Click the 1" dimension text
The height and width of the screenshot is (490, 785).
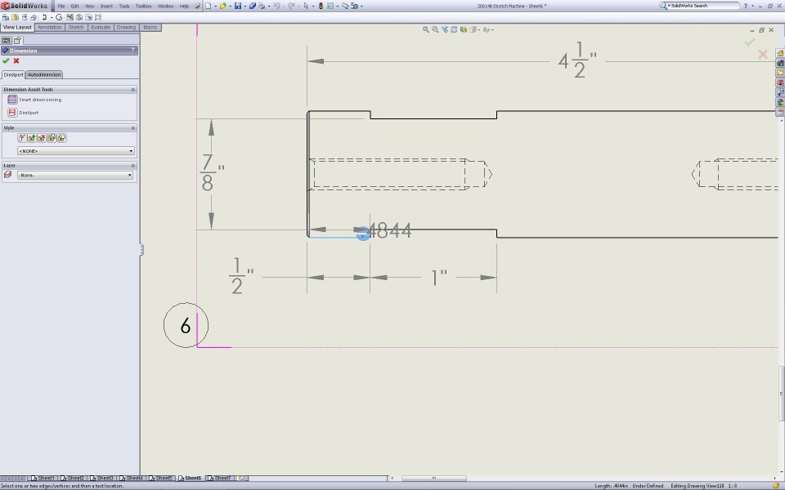pos(438,278)
